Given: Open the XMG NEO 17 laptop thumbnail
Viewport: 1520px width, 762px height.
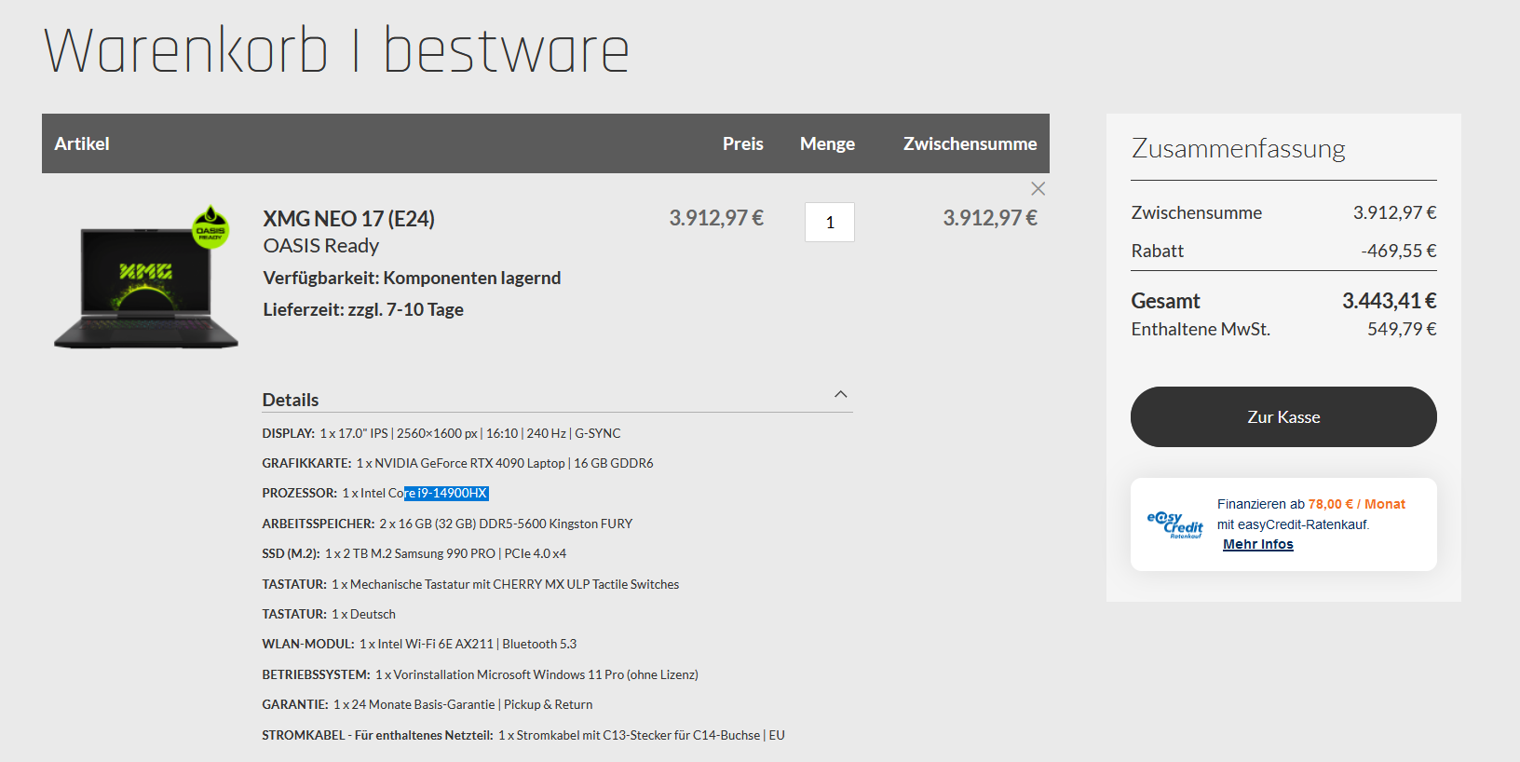Looking at the screenshot, I should tap(146, 278).
